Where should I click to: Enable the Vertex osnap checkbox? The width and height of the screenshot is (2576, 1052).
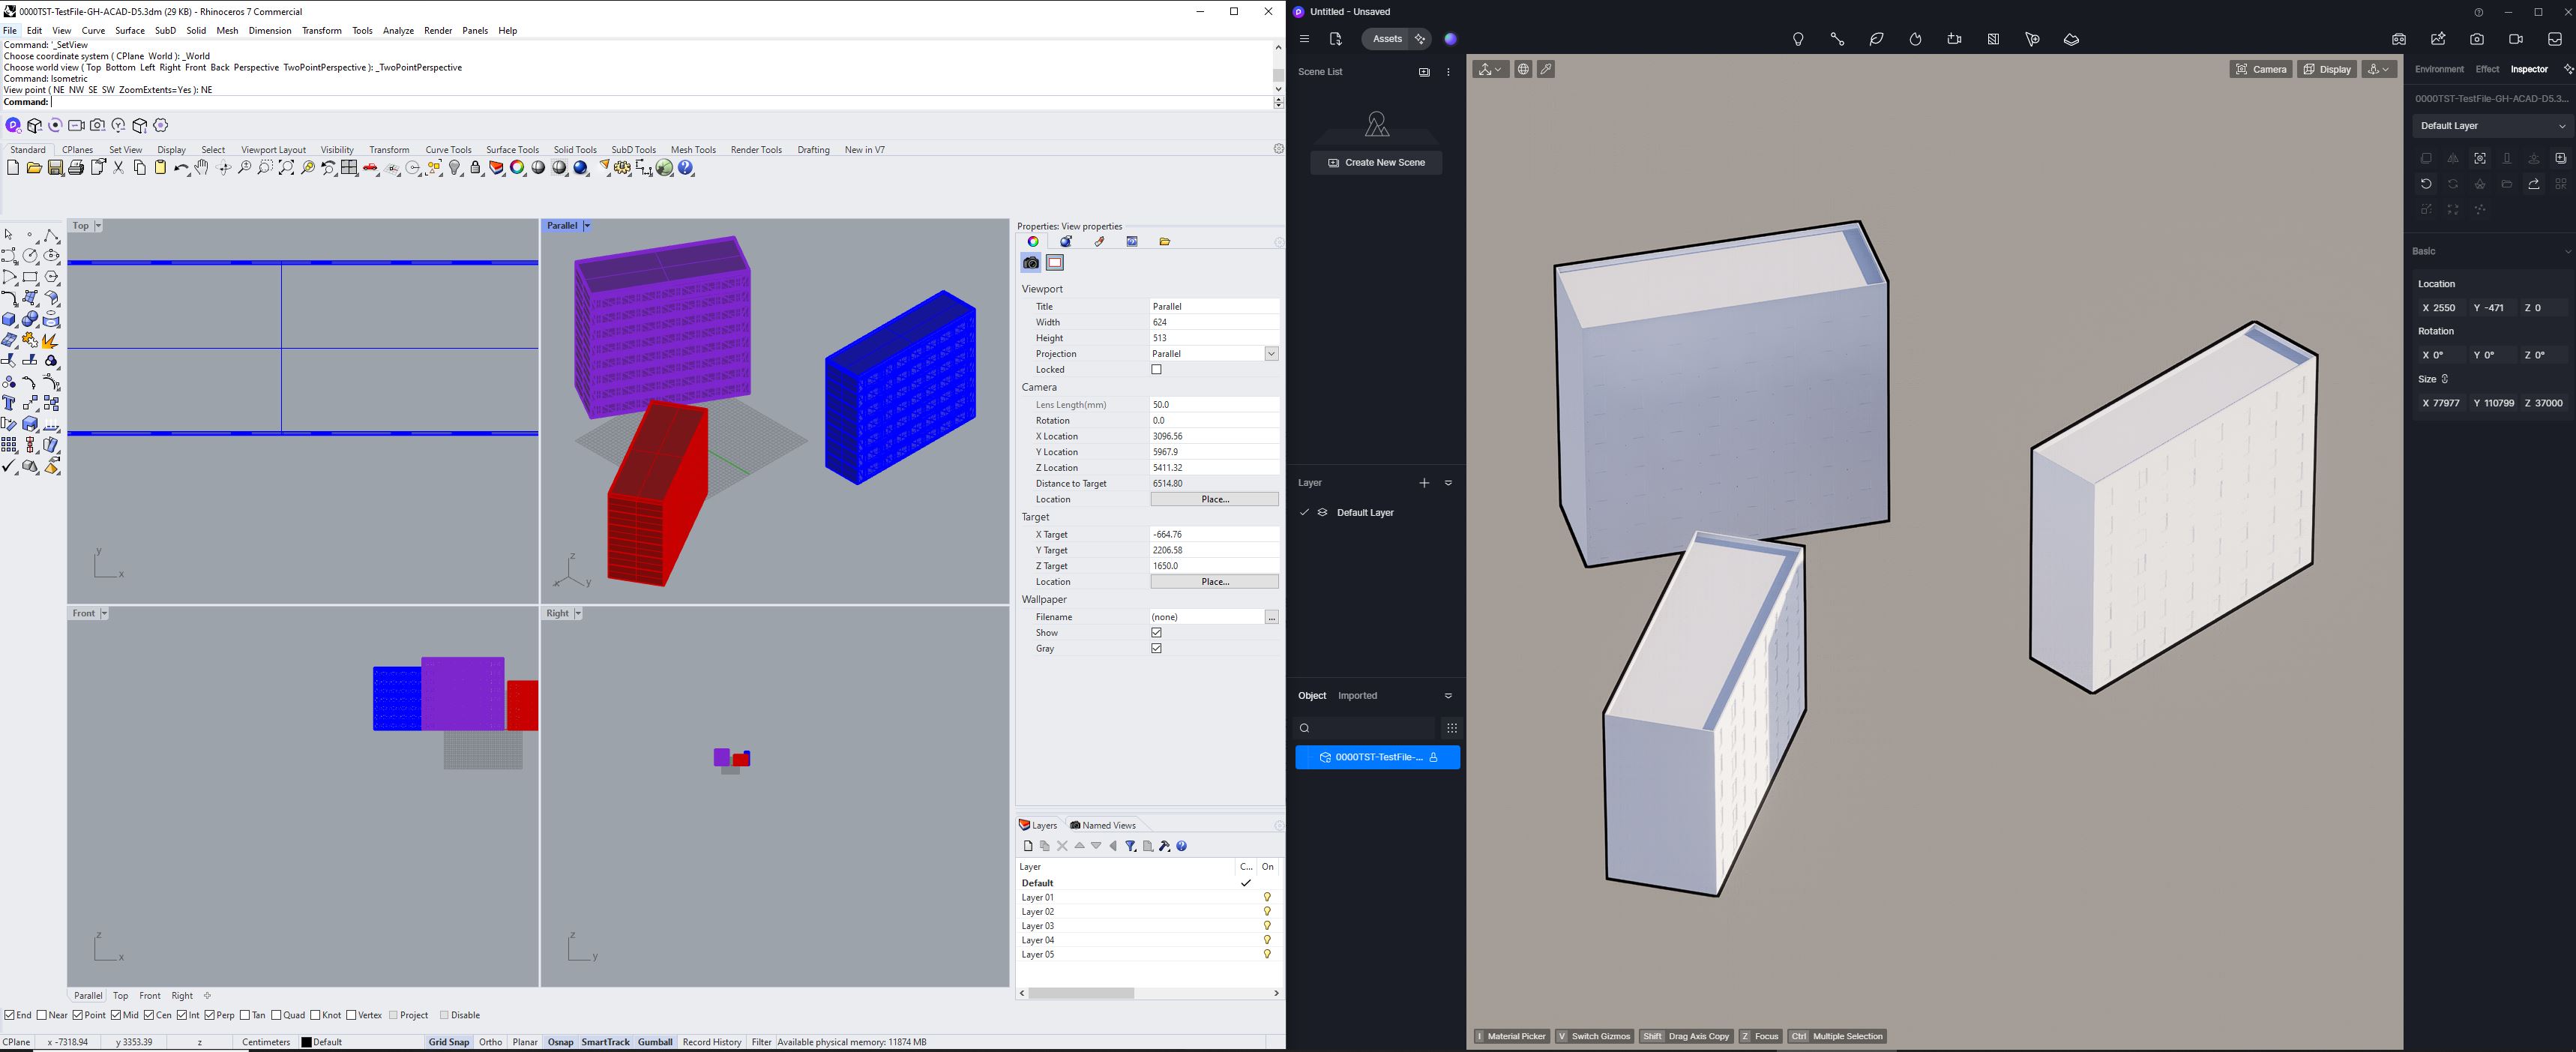tap(351, 1015)
